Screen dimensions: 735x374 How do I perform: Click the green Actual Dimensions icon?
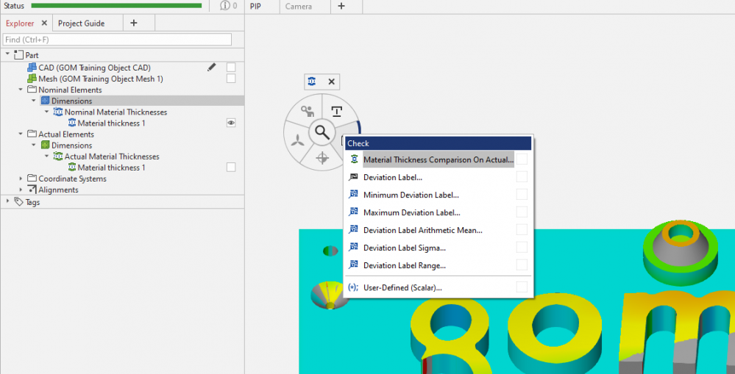click(x=45, y=145)
